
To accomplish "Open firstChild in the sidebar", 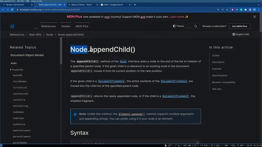I will tap(20, 87).
